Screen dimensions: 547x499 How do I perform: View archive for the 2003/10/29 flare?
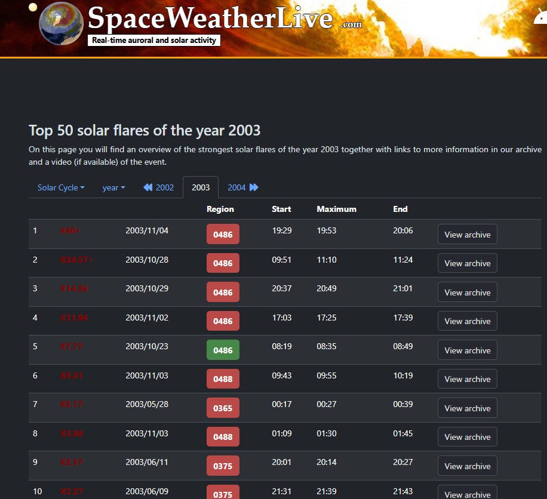click(468, 292)
